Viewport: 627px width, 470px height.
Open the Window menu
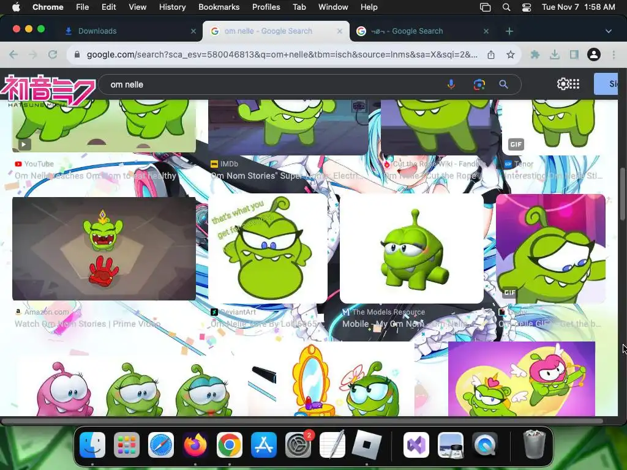point(333,7)
